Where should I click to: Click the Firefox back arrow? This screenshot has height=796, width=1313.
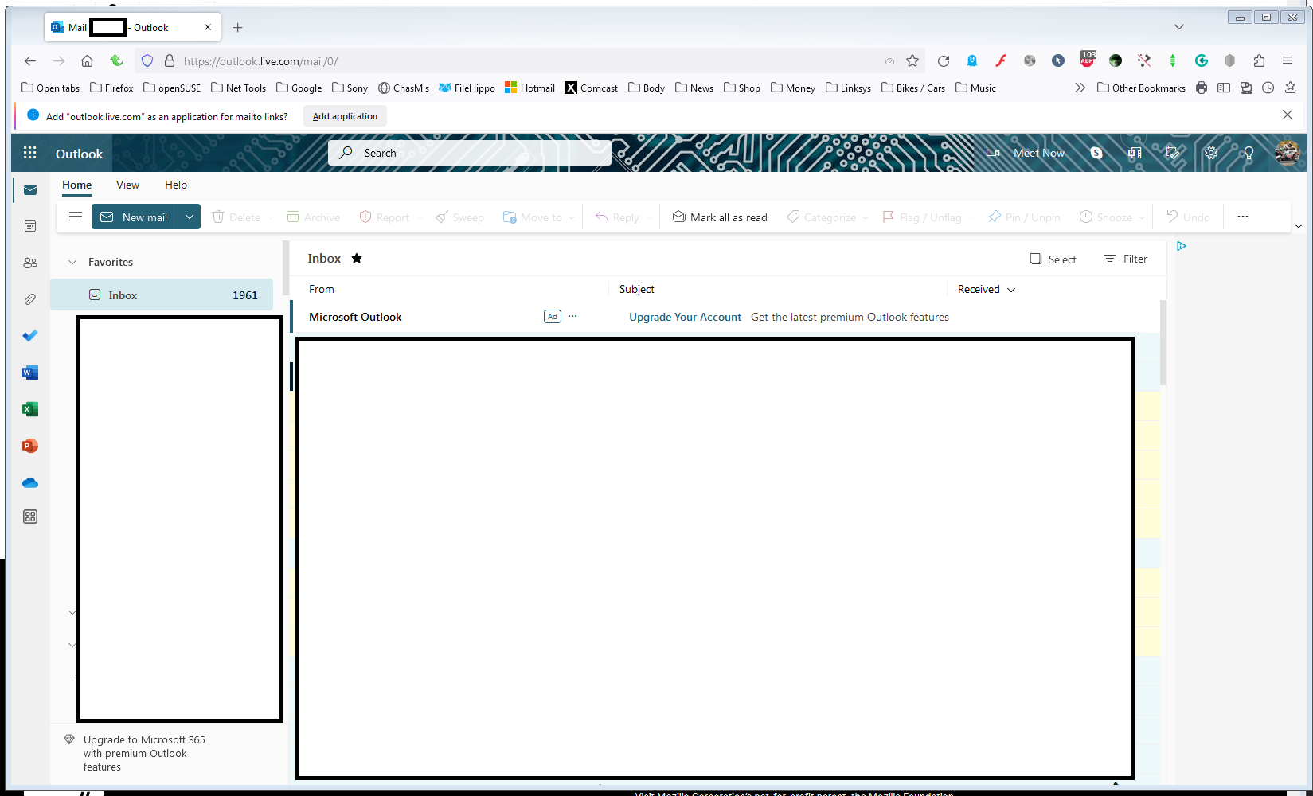(30, 61)
